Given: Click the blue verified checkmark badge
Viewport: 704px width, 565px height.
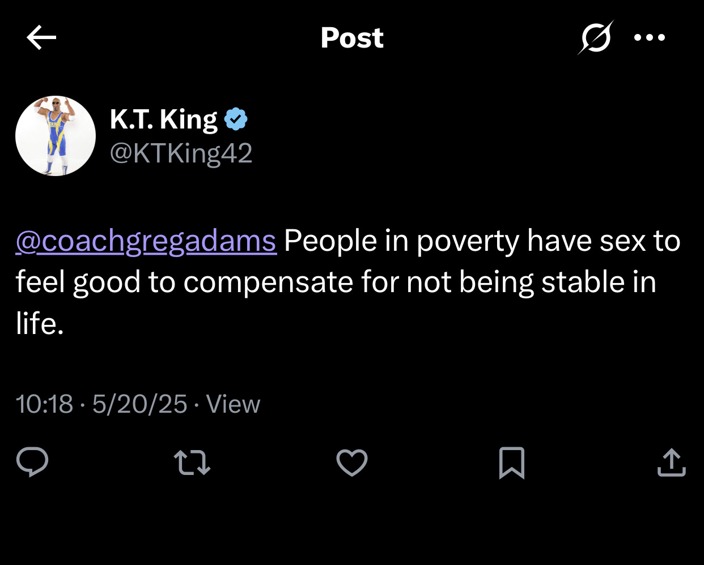Looking at the screenshot, I should click(236, 119).
